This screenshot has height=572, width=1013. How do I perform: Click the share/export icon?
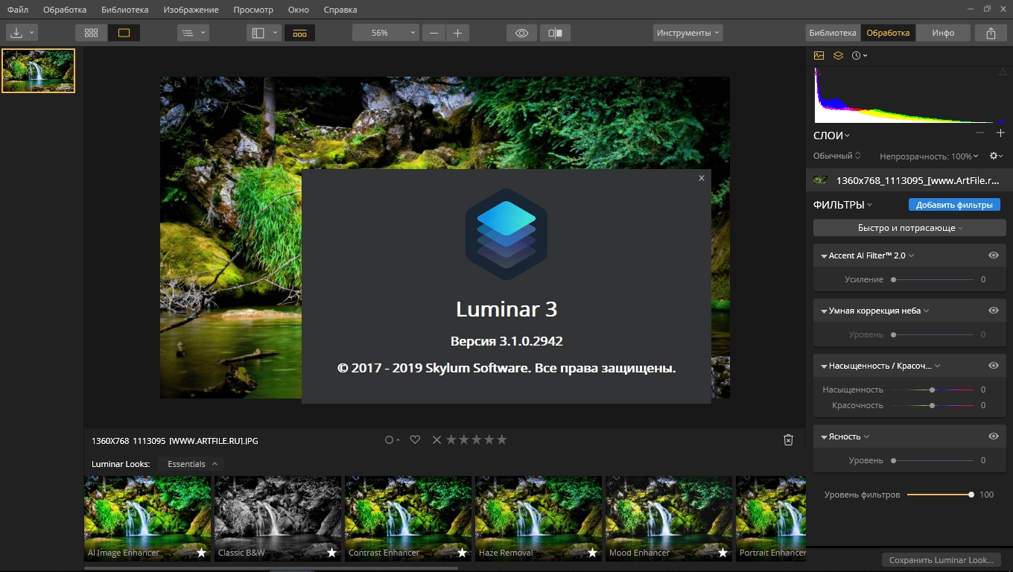tap(991, 33)
